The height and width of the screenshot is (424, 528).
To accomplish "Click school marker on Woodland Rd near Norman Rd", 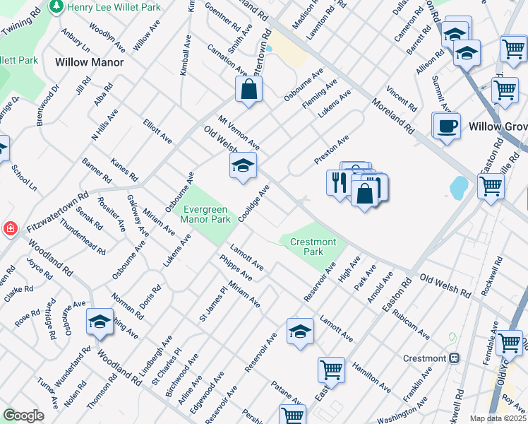I will [x=100, y=324].
